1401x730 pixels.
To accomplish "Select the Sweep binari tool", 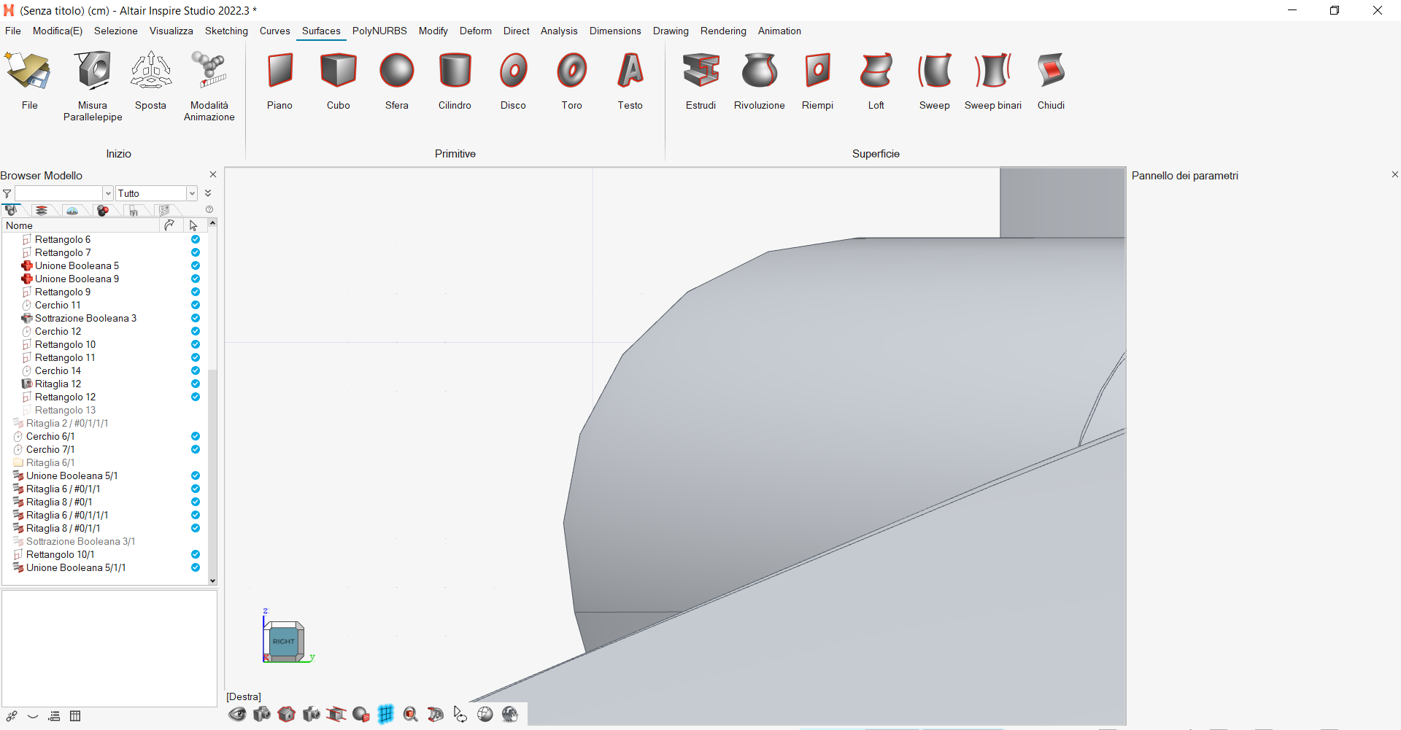I will [x=992, y=81].
